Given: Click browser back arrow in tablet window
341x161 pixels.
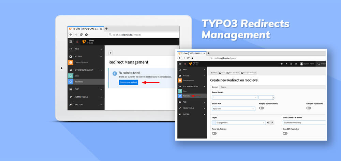Looking at the screenshot, I should pos(71,34).
